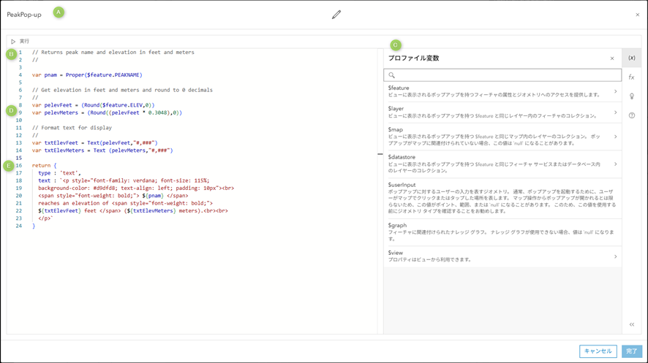Click the background-color #d9dfd8 line

coord(136,188)
